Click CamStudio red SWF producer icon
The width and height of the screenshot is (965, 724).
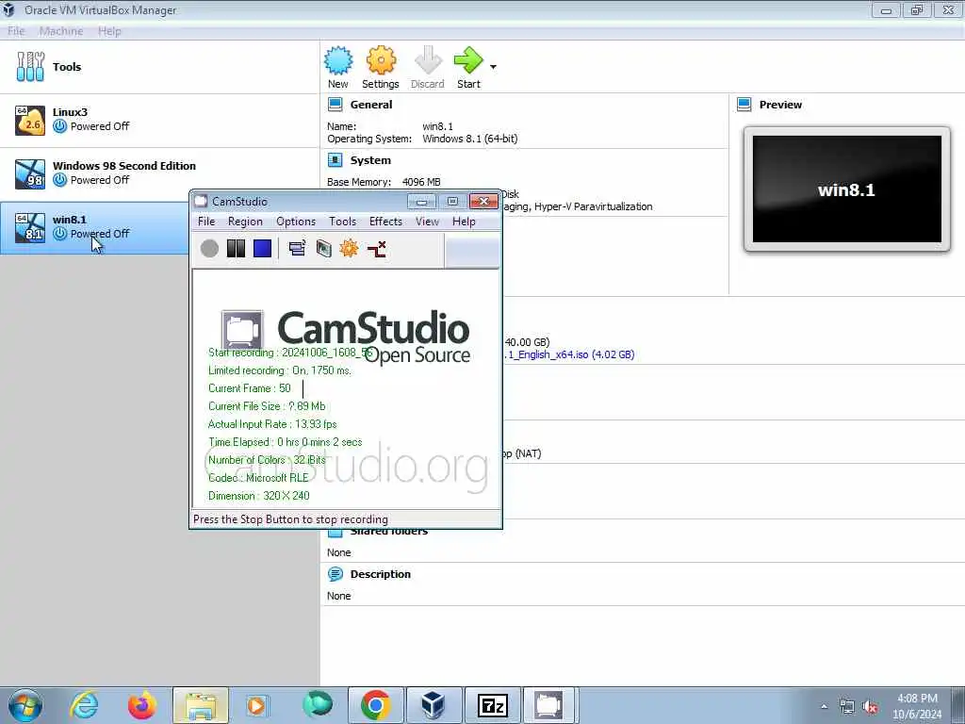click(376, 248)
